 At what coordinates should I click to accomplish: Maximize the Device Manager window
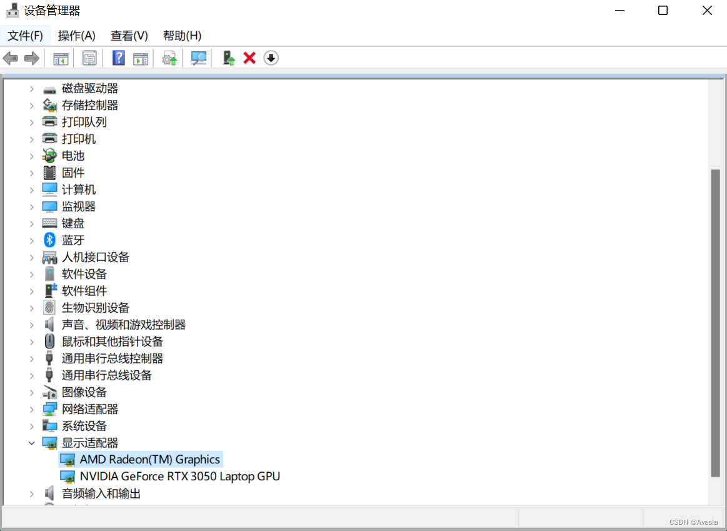(x=663, y=10)
